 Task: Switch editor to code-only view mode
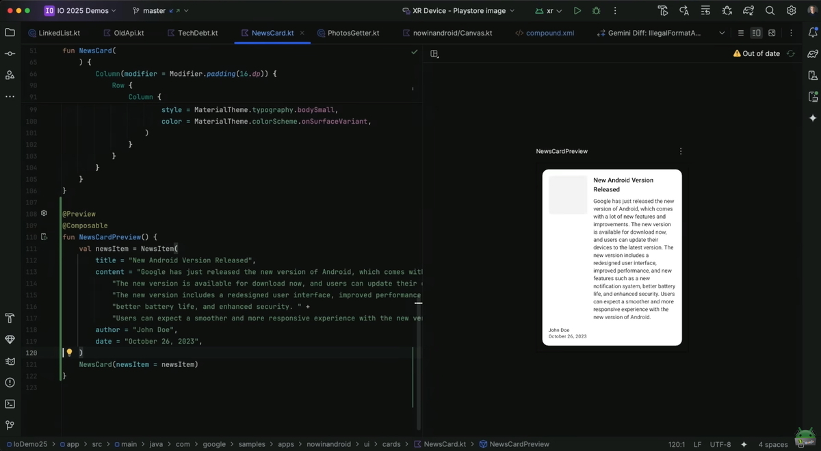pyautogui.click(x=740, y=33)
